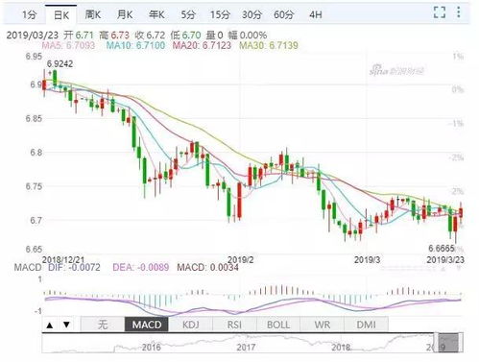Image resolution: width=479 pixels, height=362 pixels.
Task: Click the 6.8 price axis label
Action: tap(36, 153)
